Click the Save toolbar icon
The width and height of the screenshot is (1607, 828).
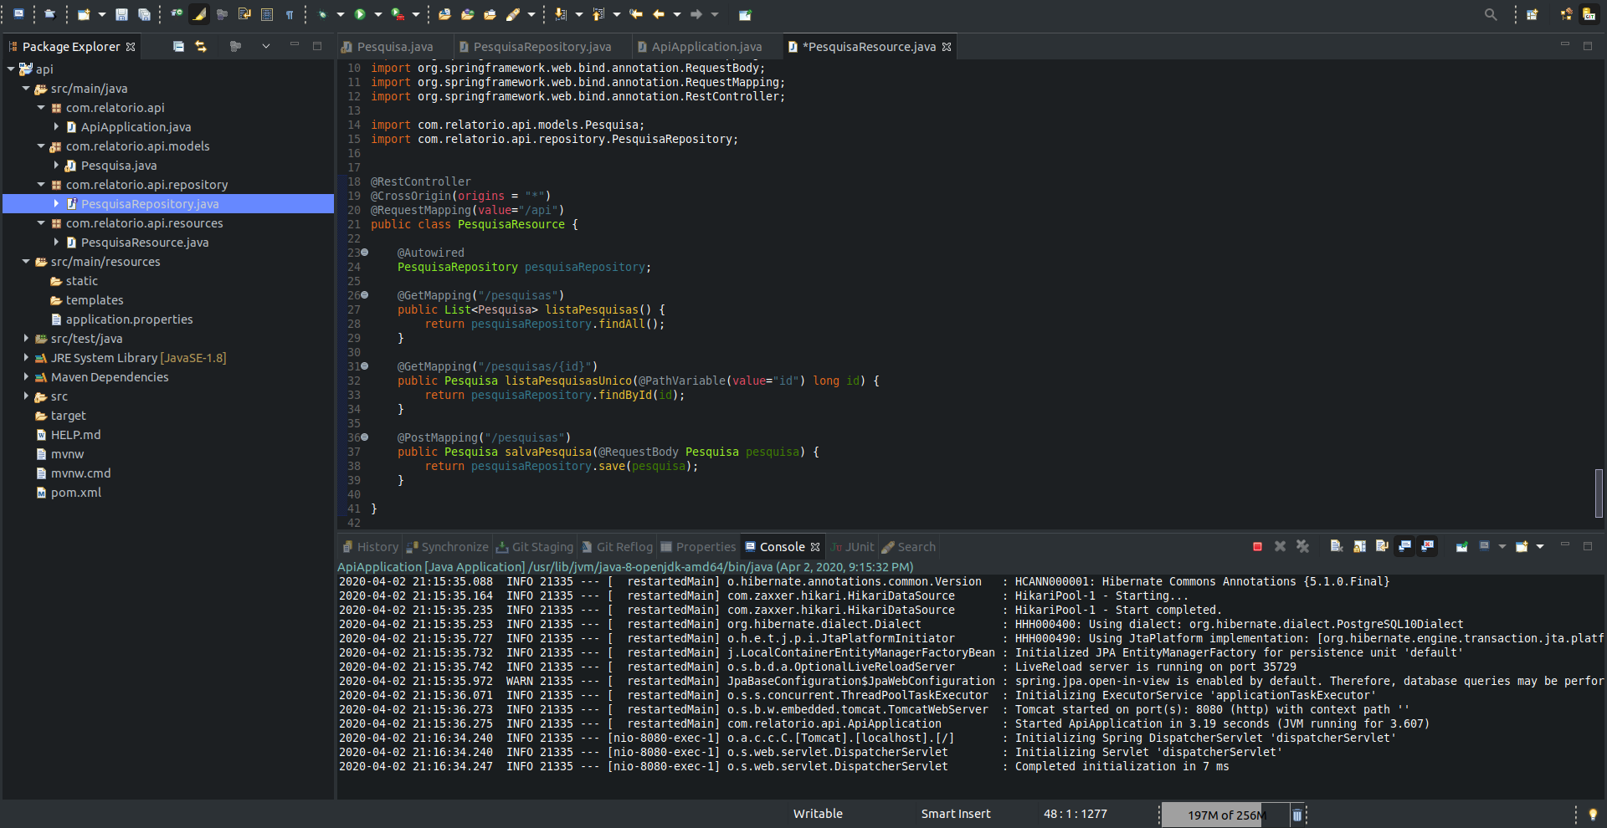click(121, 14)
